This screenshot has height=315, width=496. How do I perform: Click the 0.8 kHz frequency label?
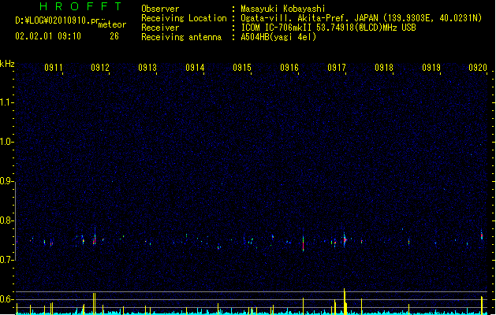coord(6,220)
